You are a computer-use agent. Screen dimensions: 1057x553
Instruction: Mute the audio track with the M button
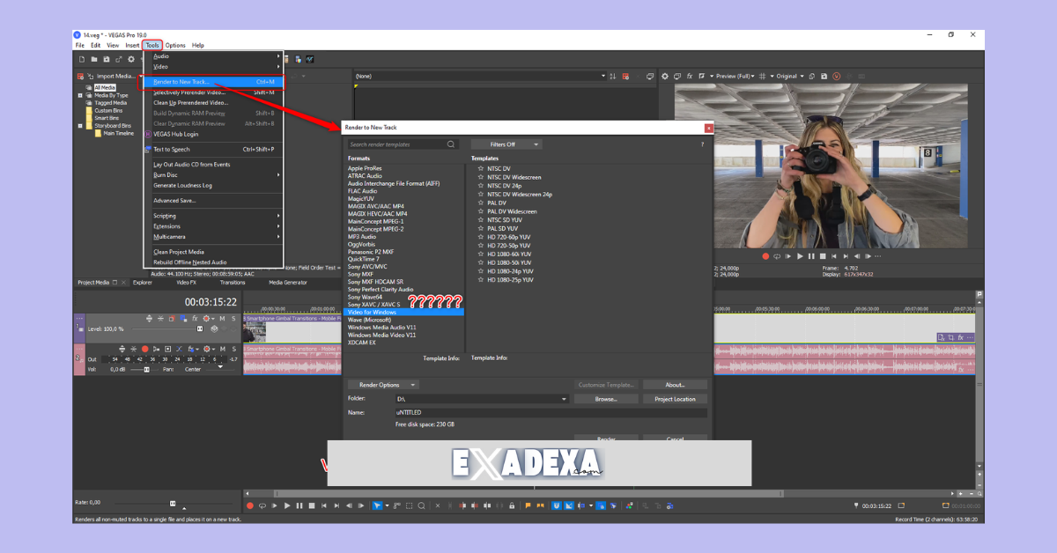click(x=222, y=350)
